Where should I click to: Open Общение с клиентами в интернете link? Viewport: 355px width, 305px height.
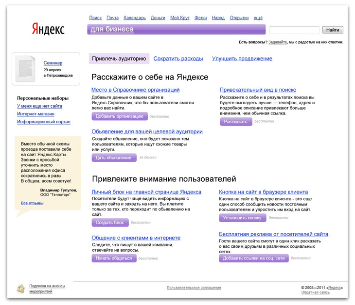136,238
